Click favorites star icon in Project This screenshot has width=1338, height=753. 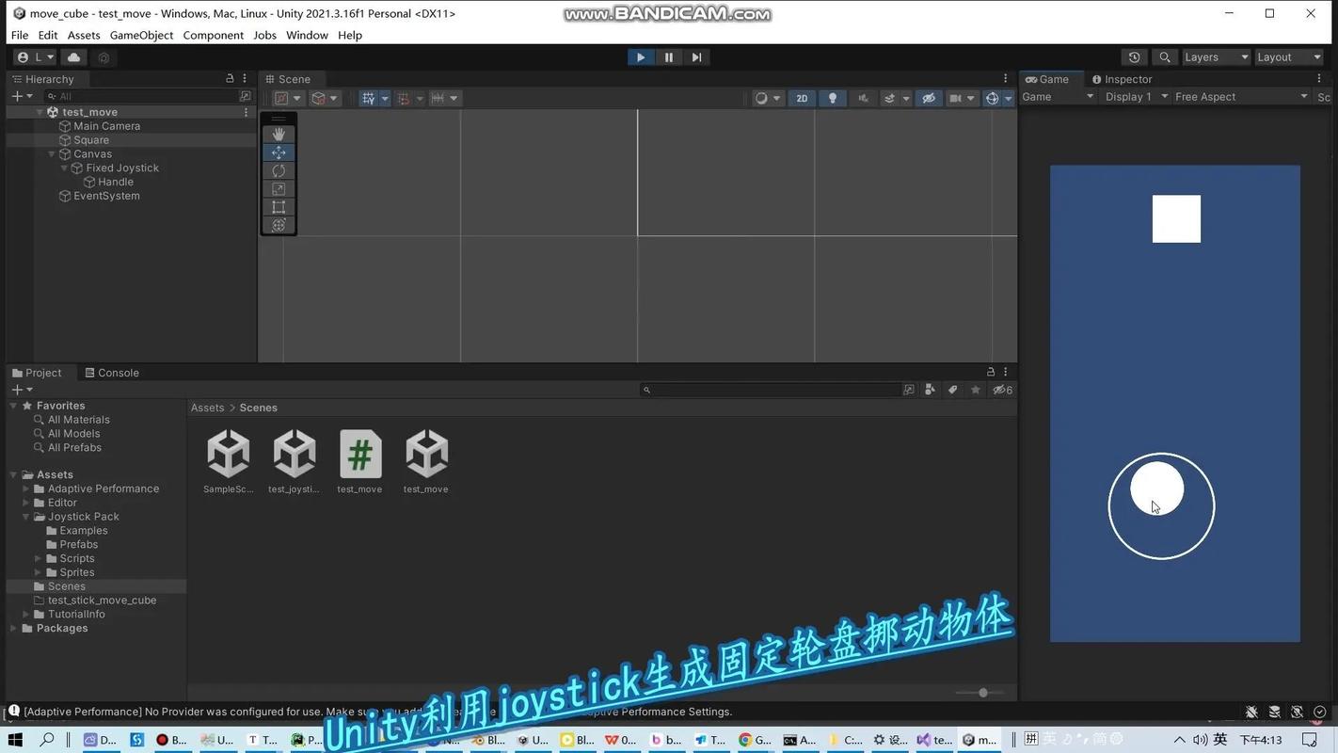(976, 390)
